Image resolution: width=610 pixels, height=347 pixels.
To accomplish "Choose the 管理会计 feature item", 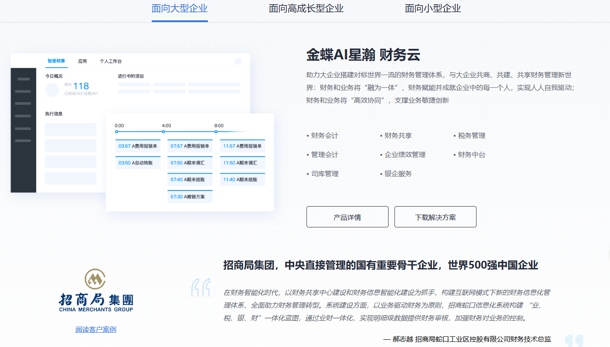I will [324, 155].
